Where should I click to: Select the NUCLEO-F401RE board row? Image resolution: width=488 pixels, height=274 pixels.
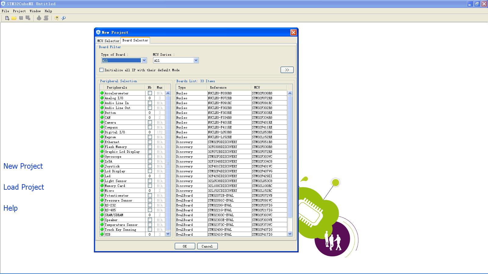click(x=231, y=122)
